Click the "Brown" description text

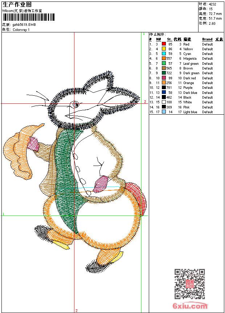(x=188, y=68)
